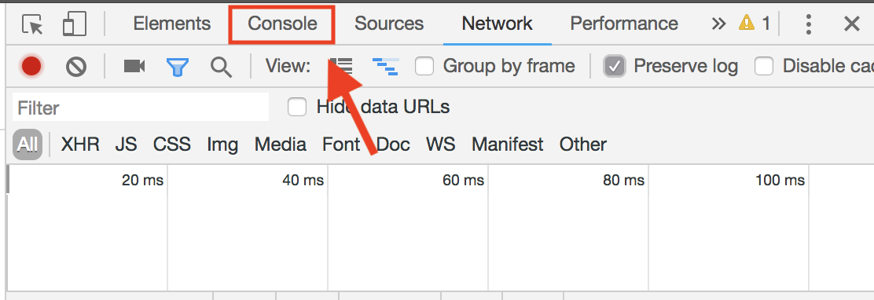
Task: Click the warning triangle issue counter
Action: click(754, 24)
